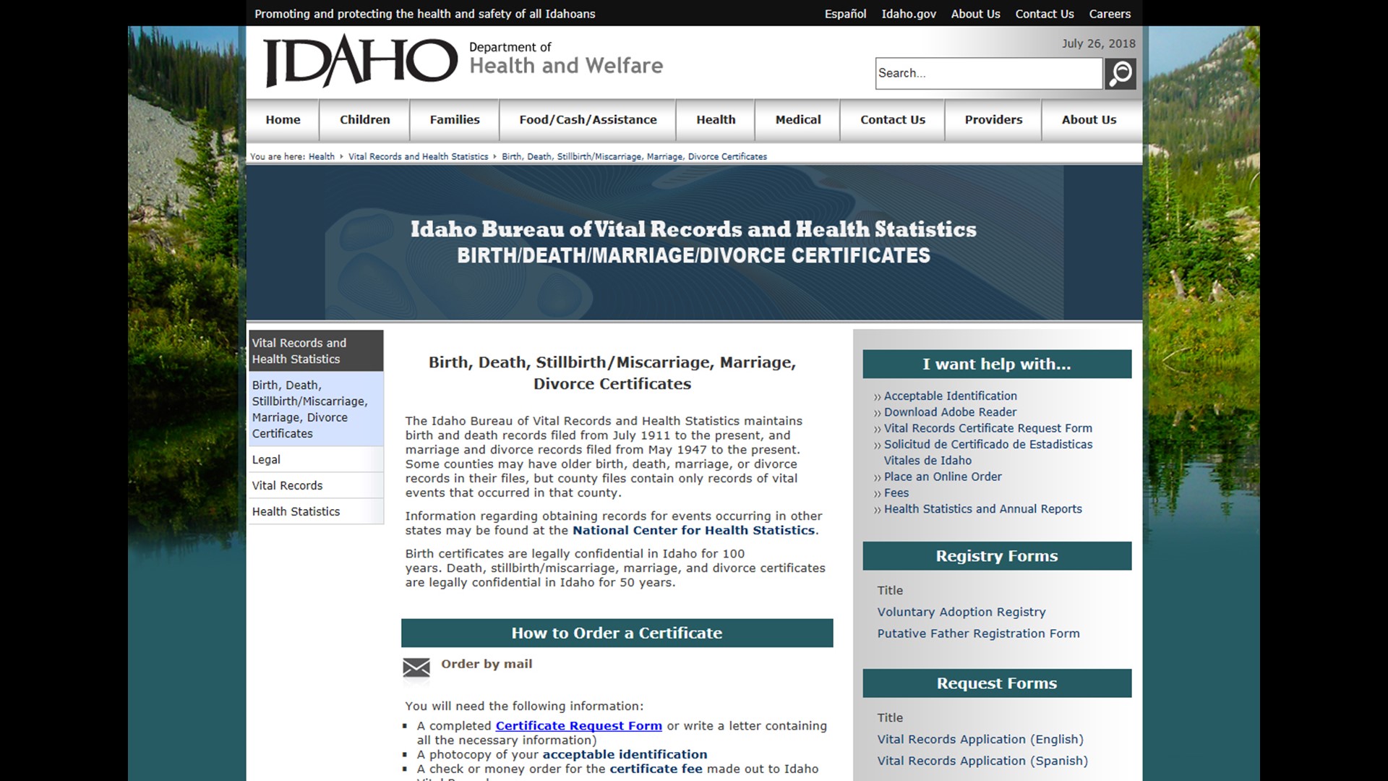Select the Home navigation tab
This screenshot has width=1388, height=781.
pyautogui.click(x=283, y=120)
